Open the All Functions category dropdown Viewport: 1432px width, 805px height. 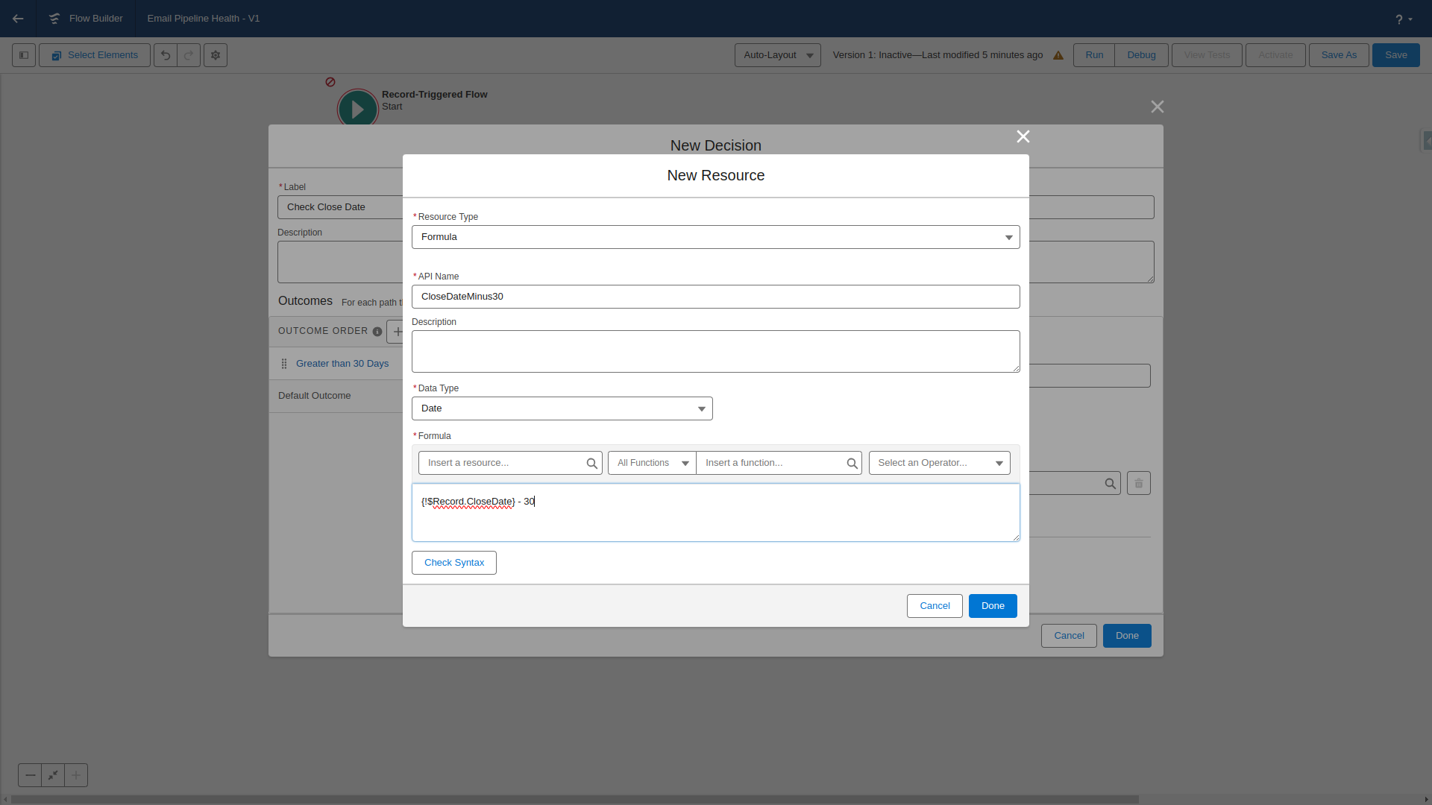(x=652, y=463)
